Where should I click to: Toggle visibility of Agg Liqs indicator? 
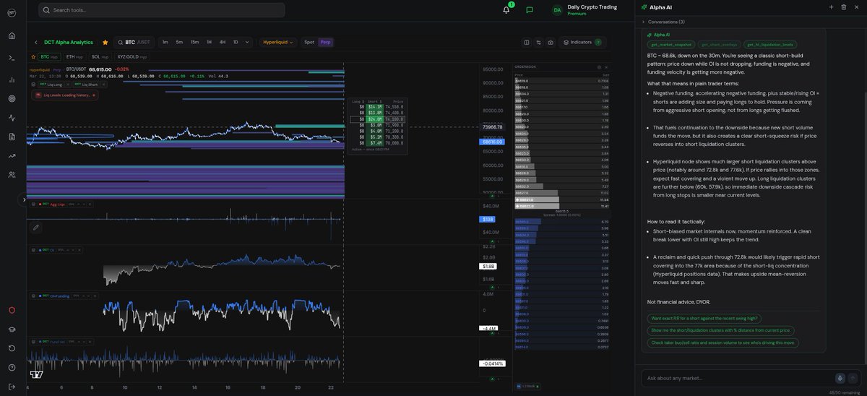34,205
